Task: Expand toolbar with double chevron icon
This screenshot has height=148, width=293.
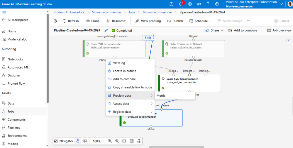Action: (55, 21)
